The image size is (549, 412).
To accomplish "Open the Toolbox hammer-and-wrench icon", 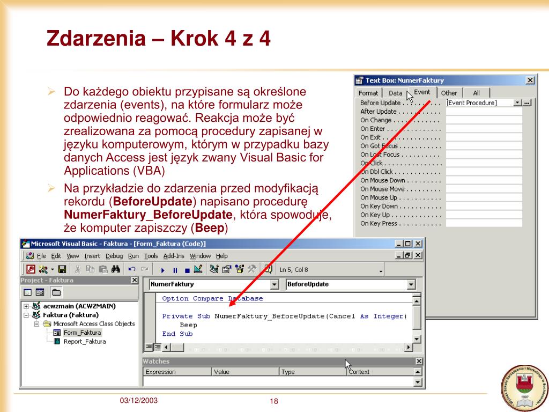I will coord(252,269).
